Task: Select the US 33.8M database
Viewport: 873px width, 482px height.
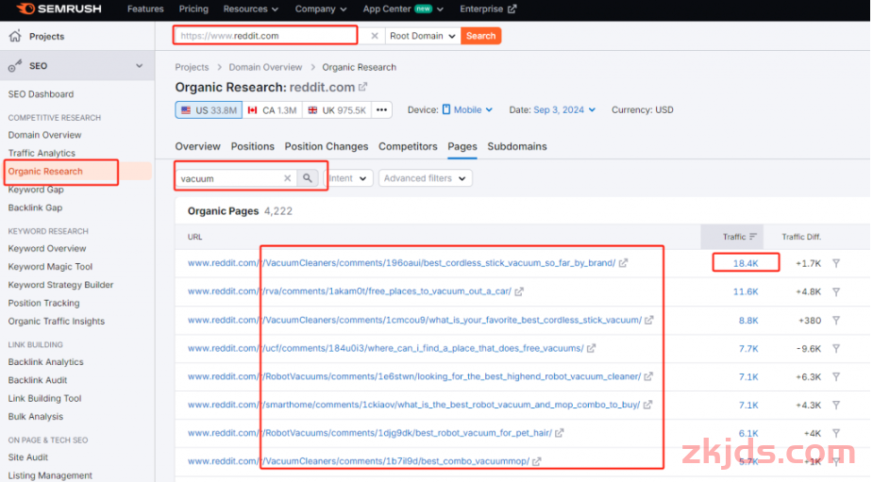Action: (209, 110)
